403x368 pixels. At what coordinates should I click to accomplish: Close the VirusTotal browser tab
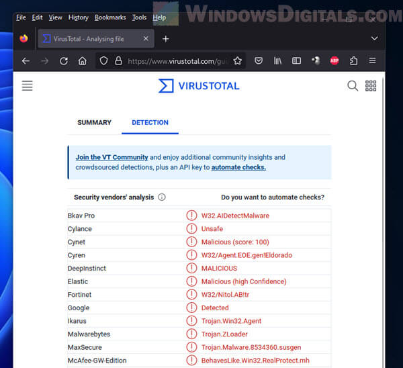(x=146, y=38)
